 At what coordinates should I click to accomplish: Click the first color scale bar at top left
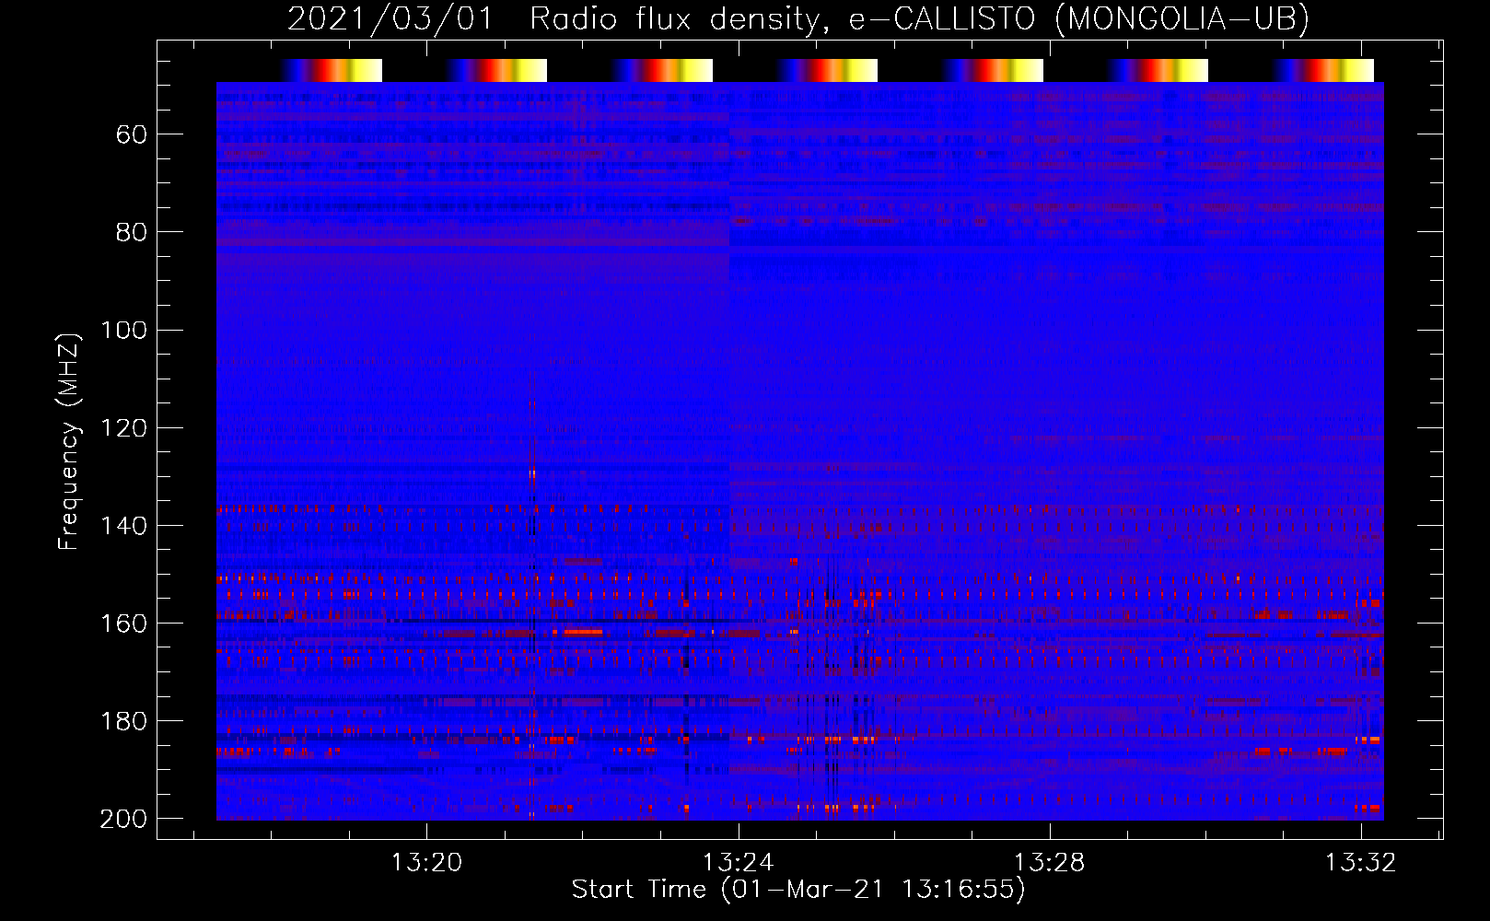click(x=332, y=70)
